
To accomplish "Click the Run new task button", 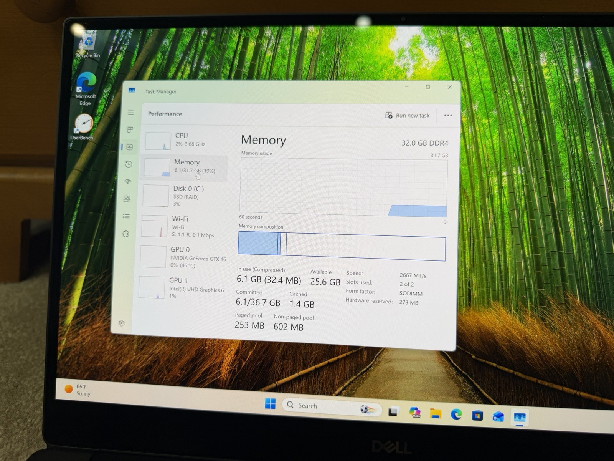I will 407,115.
